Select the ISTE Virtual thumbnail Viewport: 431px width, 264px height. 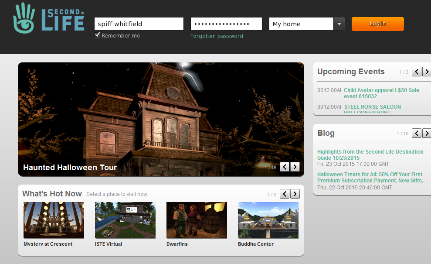click(x=126, y=220)
